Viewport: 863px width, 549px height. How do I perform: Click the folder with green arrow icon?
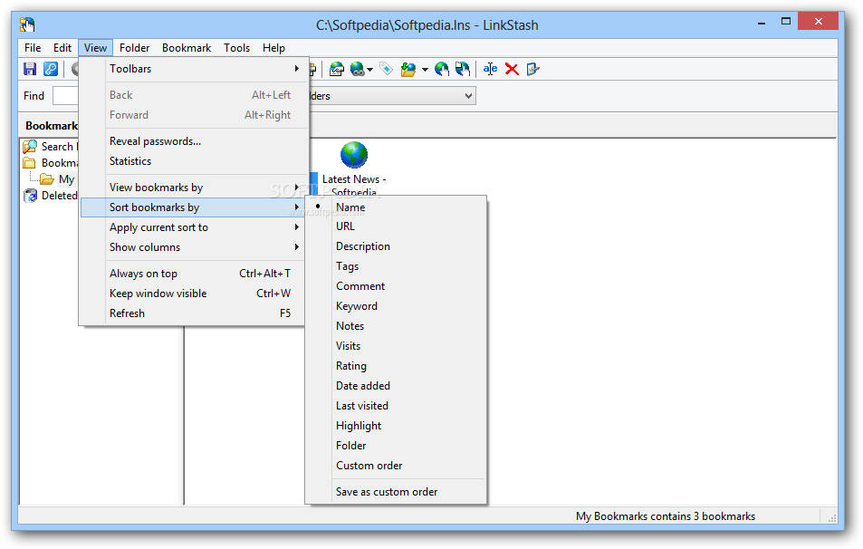pos(408,70)
